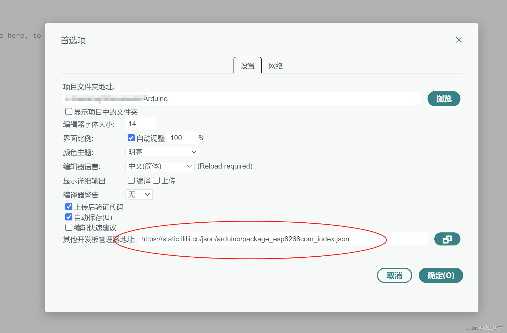Click the interface scale percentage field
Image resolution: width=507 pixels, height=333 pixels.
pyautogui.click(x=182, y=138)
